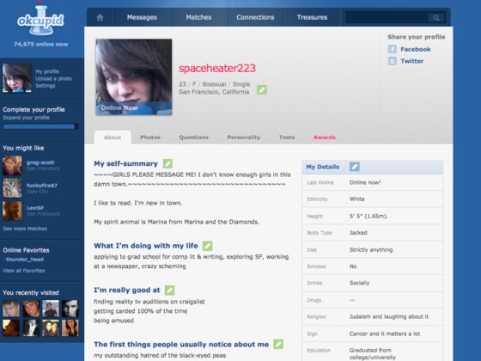481x361 pixels.
Task: Click the search input field
Action: 387,18
